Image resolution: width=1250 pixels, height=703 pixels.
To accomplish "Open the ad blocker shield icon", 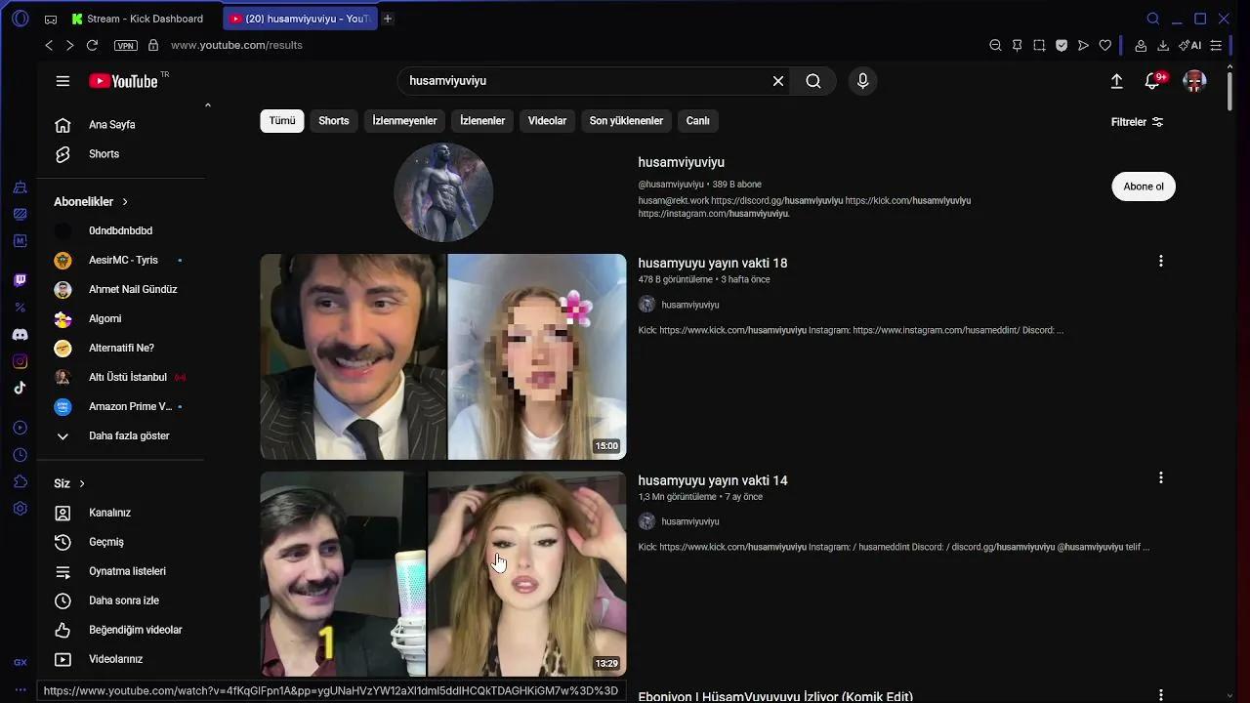I will [x=1062, y=45].
